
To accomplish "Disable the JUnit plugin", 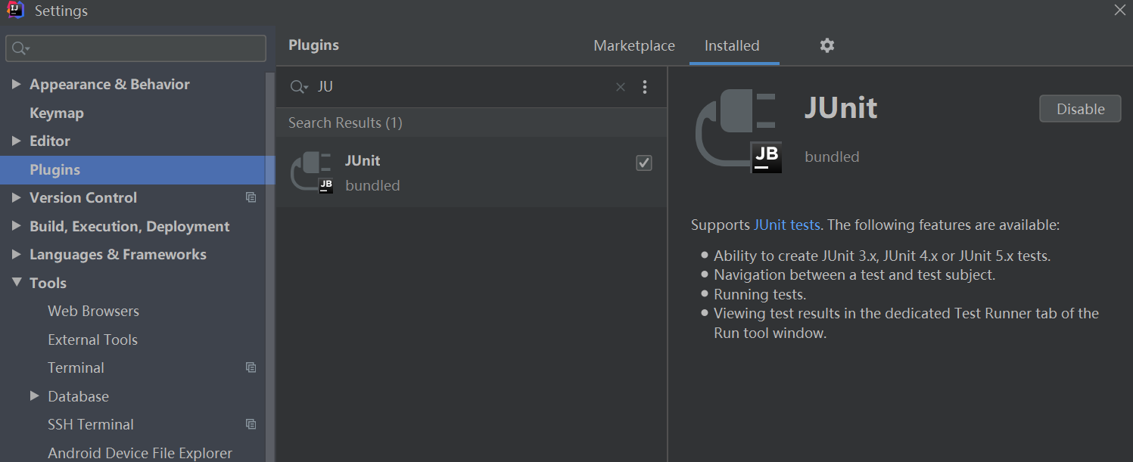I will (1080, 109).
